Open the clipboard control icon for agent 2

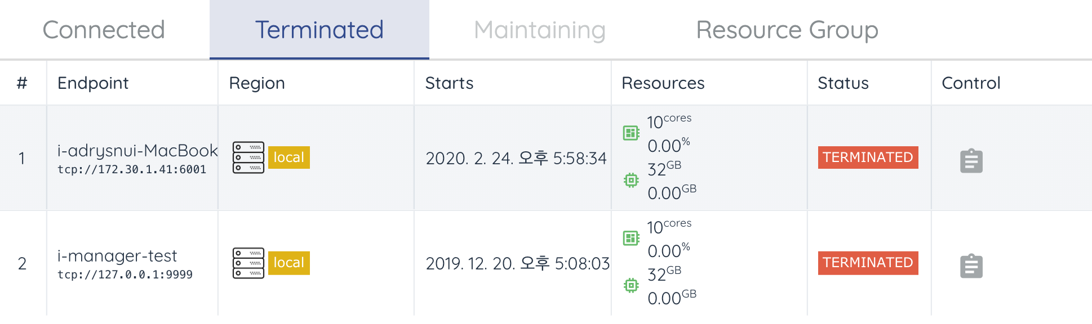click(x=971, y=266)
